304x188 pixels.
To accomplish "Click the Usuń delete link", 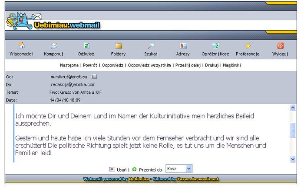I will pos(122,170).
